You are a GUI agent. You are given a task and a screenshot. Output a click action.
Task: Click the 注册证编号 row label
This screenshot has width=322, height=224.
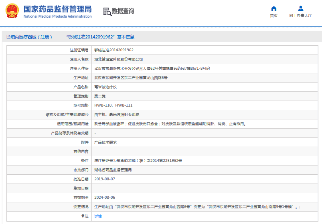tap(79, 50)
